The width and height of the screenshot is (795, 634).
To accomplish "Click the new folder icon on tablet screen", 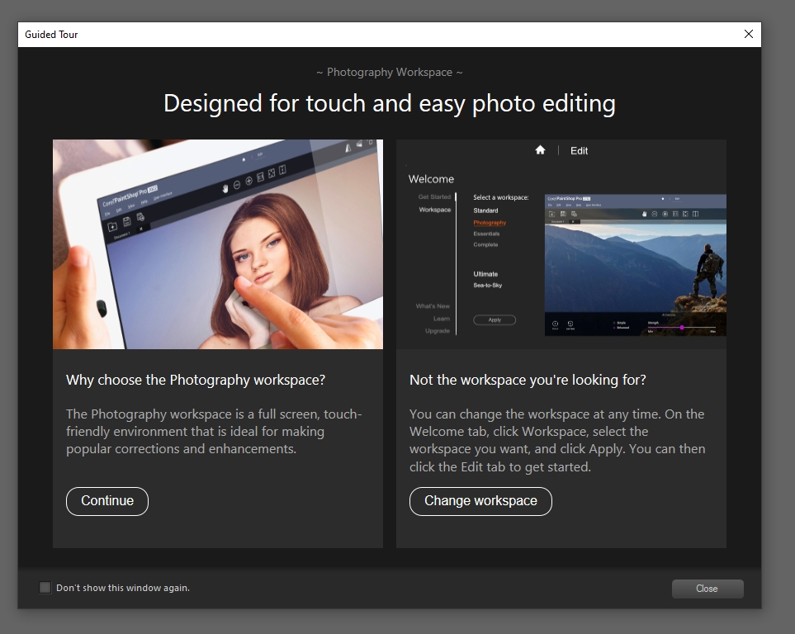I will 112,226.
